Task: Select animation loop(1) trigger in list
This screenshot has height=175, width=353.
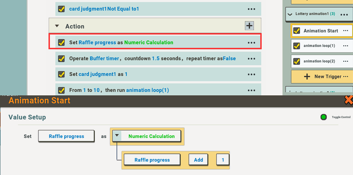Action: (319, 46)
